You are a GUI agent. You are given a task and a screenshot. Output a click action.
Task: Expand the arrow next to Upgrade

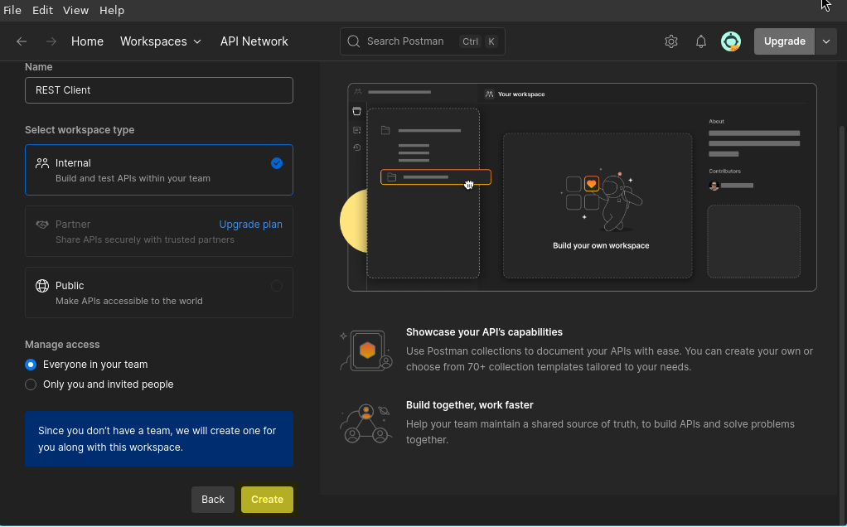tap(826, 41)
